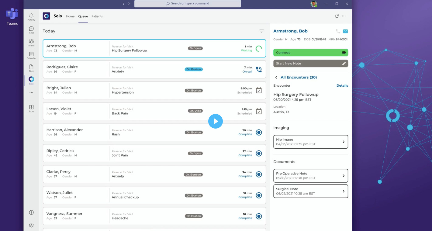Screen dimensions: 432x231
Task: Click the complete status icon for Watson, Juliet
Action: (x=259, y=195)
